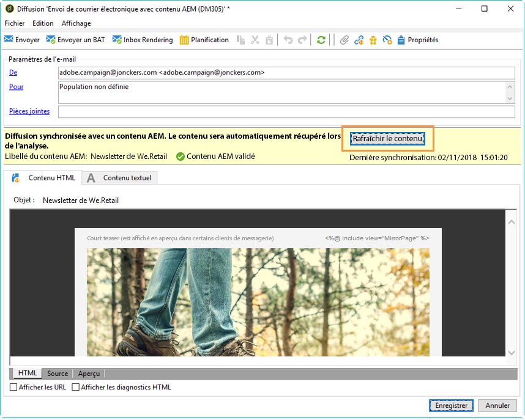Viewport: 525px width, 420px height.
Task: Click Dernière synchronisation timestamp
Action: point(428,158)
